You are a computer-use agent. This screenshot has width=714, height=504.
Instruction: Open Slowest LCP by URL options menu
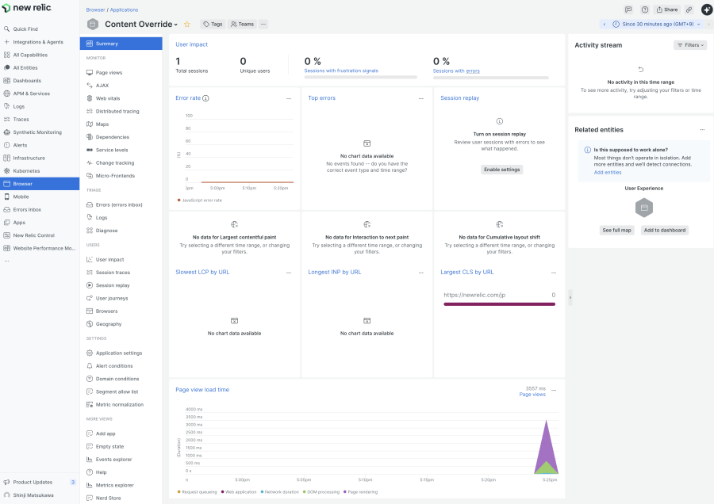[x=289, y=273]
